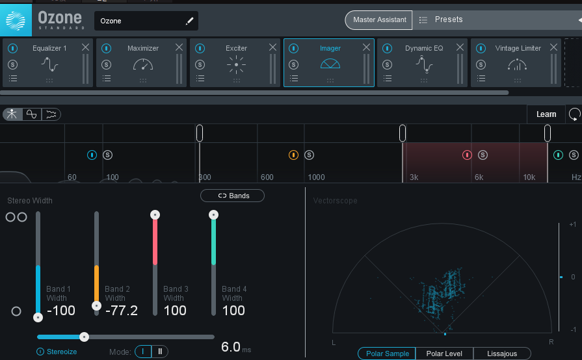Click the Dynamic EQ module icon

point(423,64)
